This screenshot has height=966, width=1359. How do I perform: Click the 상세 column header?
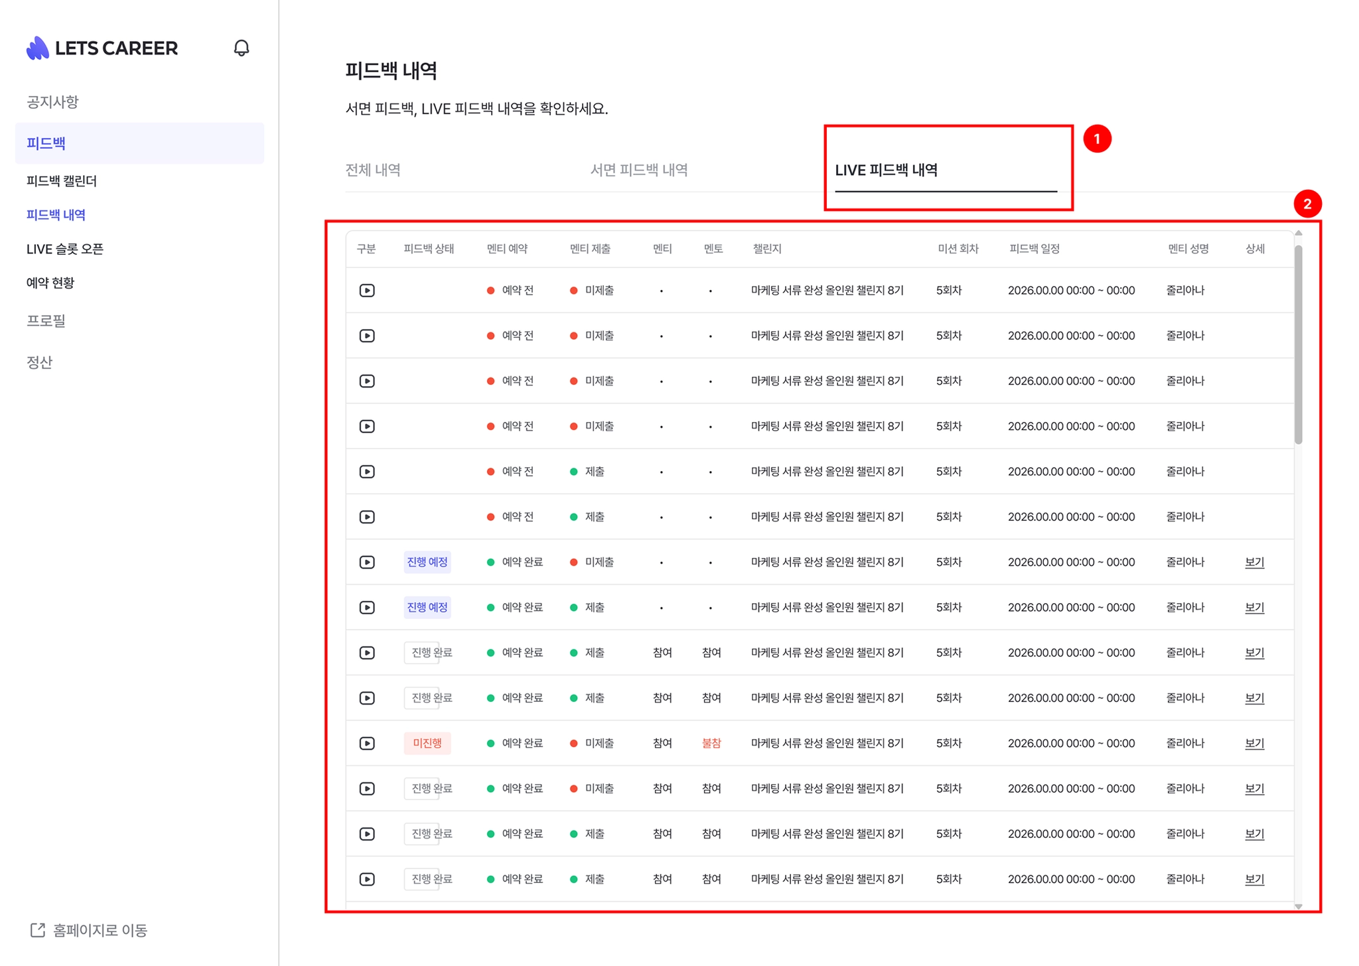pyautogui.click(x=1255, y=249)
